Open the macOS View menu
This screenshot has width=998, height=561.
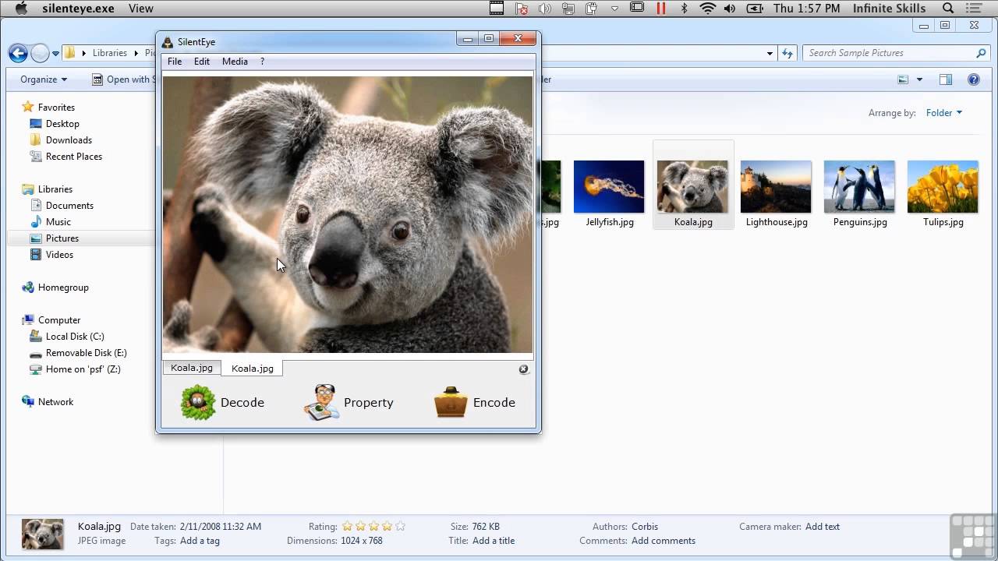(x=140, y=9)
